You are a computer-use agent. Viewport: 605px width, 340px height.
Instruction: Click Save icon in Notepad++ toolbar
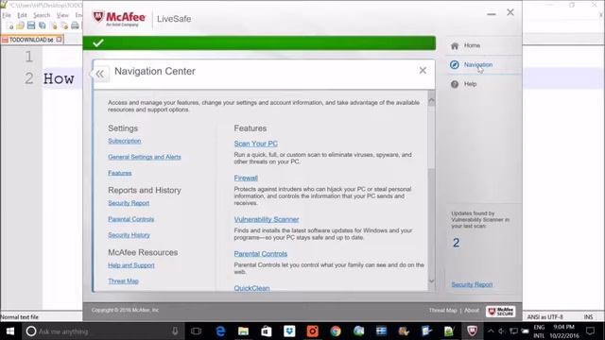point(31,25)
